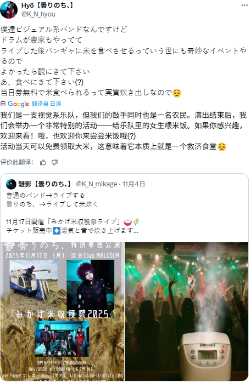Click Hyö's profile avatar
Screen dimensions: 251x382
click(x=9, y=10)
